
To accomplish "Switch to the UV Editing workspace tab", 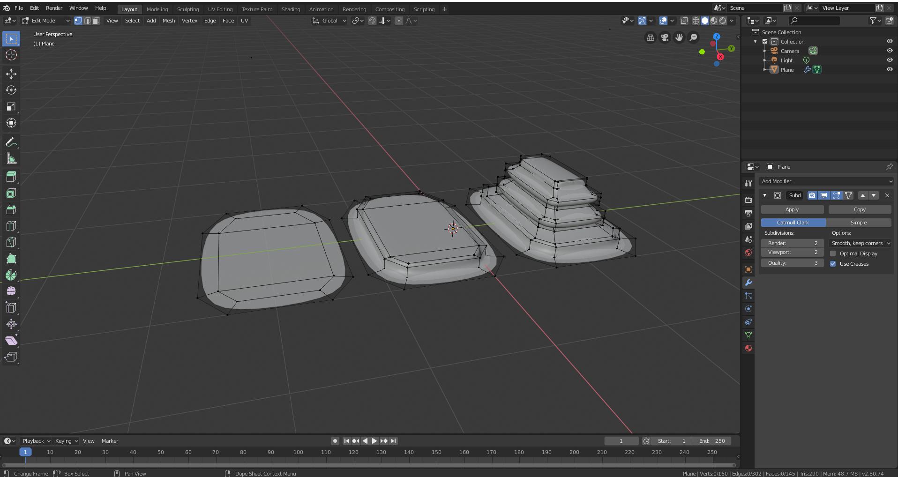I will (x=220, y=9).
